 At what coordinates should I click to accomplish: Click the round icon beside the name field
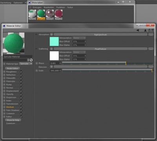click(x=31, y=60)
